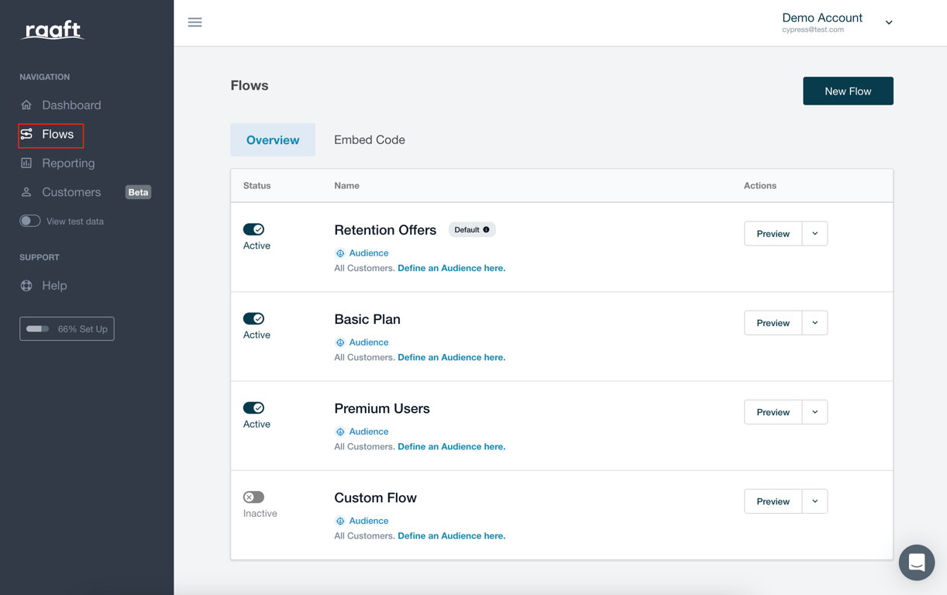Click the hamburger menu icon
This screenshot has height=595, width=947.
(195, 22)
